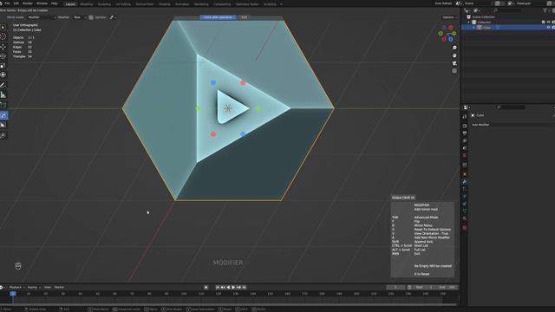Click the blue mirror axis dot near top-left
Viewport: 555px width, 312px height.
(213, 82)
